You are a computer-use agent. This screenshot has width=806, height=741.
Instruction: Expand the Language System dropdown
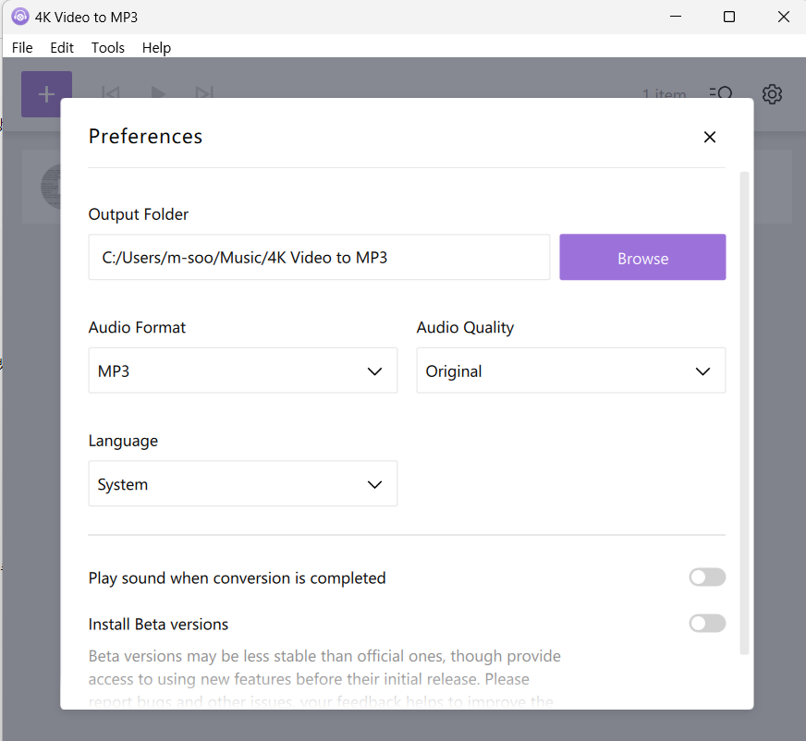click(x=242, y=483)
